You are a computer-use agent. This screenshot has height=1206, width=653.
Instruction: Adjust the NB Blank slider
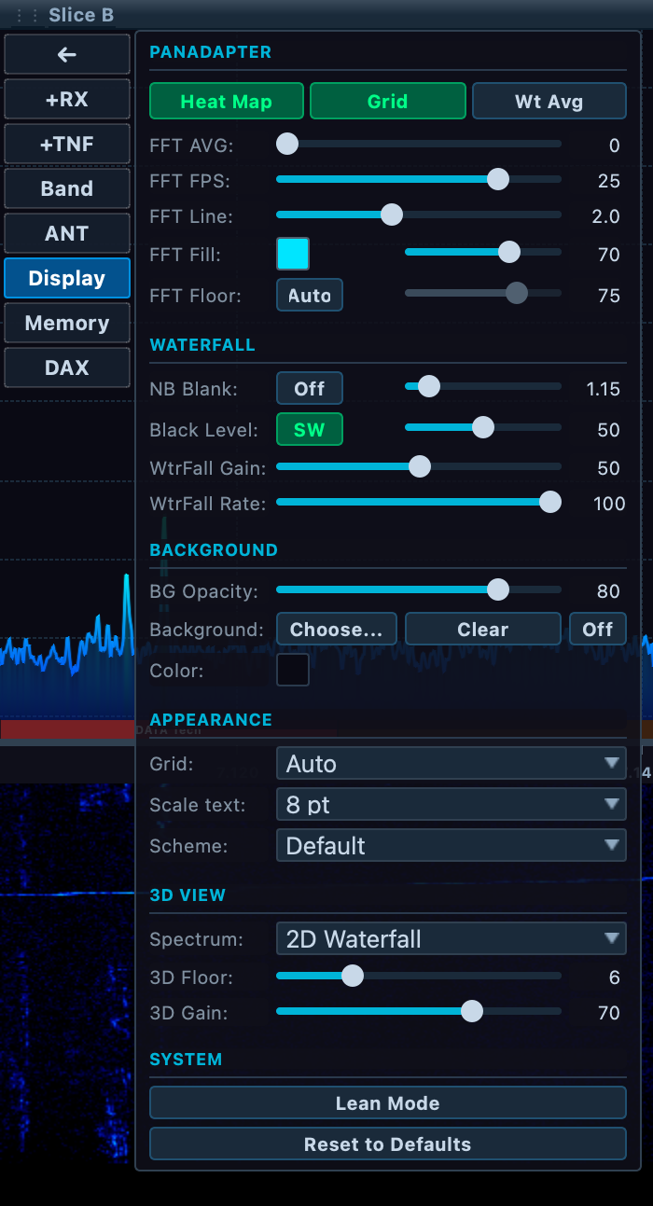pos(483,386)
